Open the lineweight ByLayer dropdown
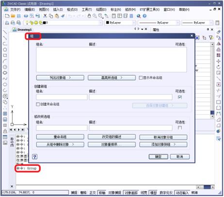This screenshot has width=224, height=197. (211, 23)
